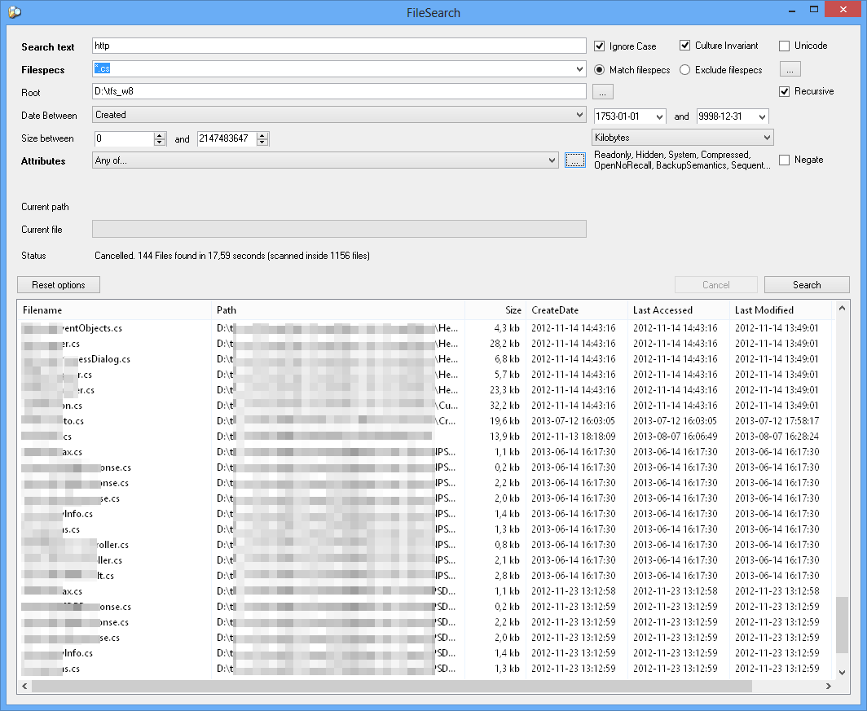Open the end date 9998-12-31 picker
This screenshot has width=867, height=711.
762,116
